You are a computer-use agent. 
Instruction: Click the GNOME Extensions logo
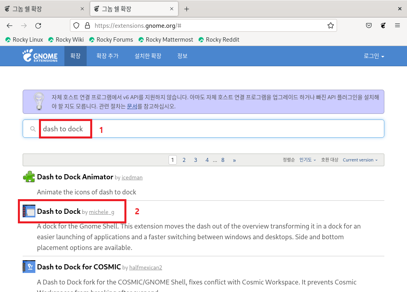[40, 56]
